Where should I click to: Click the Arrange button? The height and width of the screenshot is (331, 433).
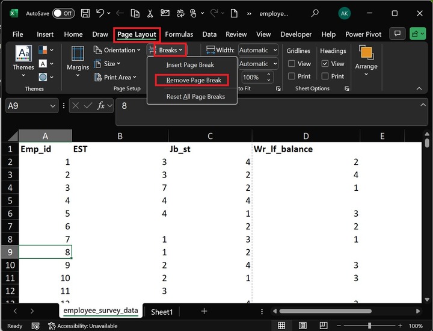(366, 59)
